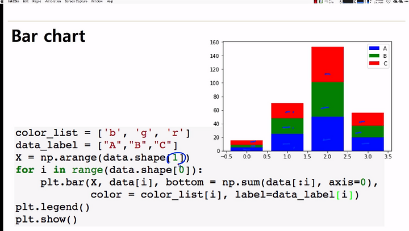Image resolution: width=409 pixels, height=231 pixels.
Task: Open the Apple menu
Action: 2,1
